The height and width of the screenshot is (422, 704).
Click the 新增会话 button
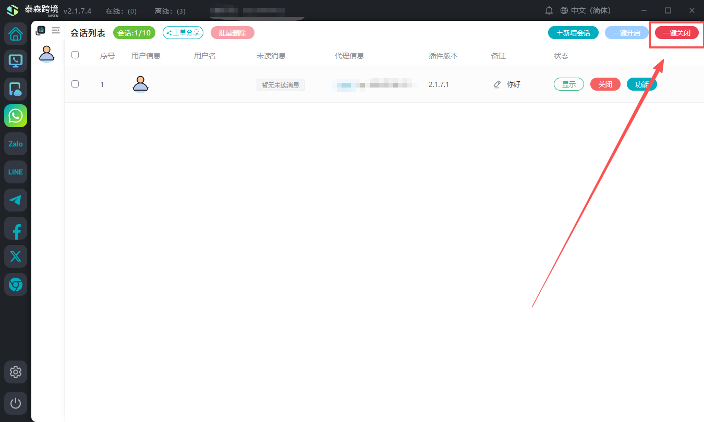point(573,33)
